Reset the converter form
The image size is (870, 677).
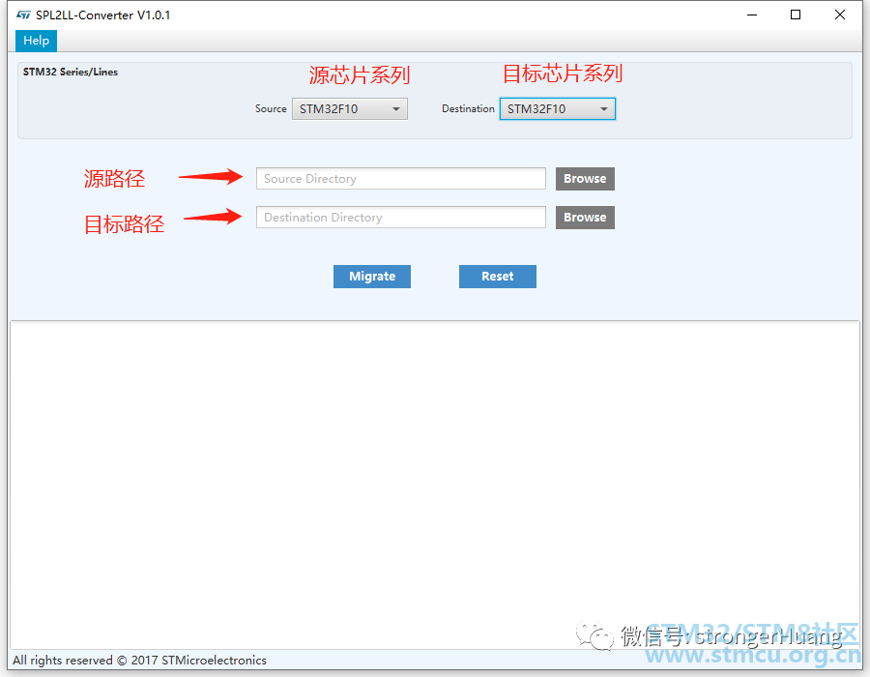(x=497, y=277)
